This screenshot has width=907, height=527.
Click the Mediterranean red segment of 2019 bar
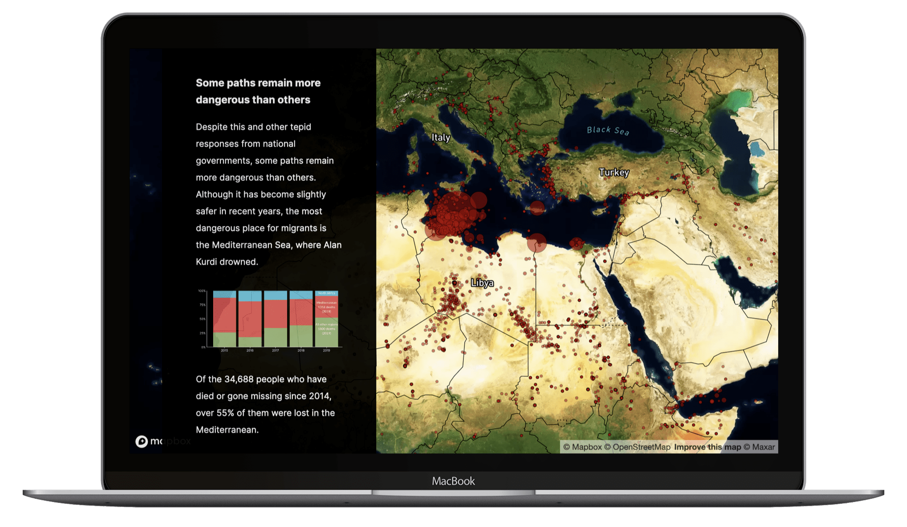[x=327, y=307]
